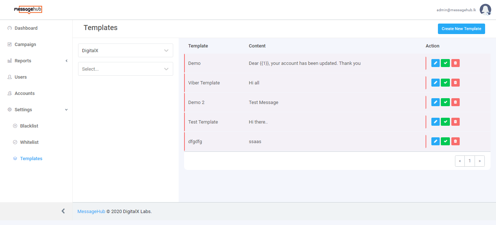Click the user avatar icon in header
496x225 pixels.
point(485,10)
